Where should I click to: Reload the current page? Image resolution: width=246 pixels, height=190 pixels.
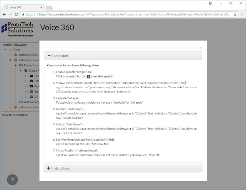click(x=16, y=15)
